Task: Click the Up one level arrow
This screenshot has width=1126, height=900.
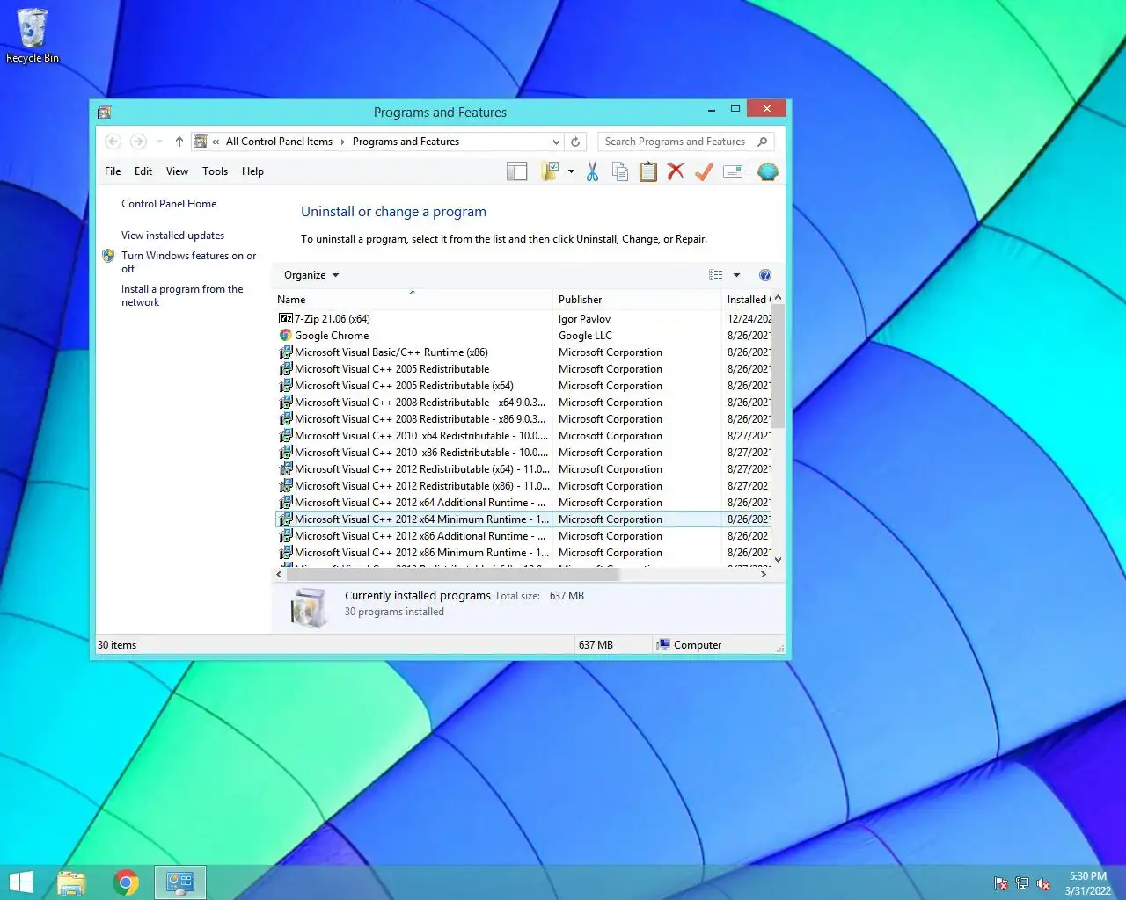Action: [x=179, y=142]
